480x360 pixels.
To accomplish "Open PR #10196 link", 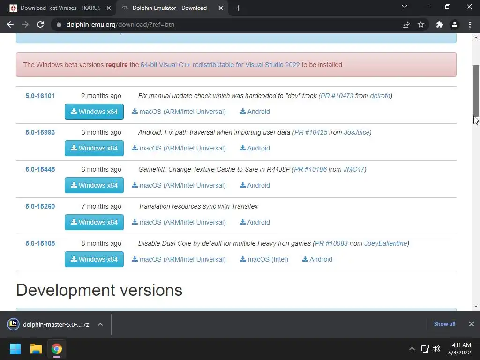I will 310,169.
